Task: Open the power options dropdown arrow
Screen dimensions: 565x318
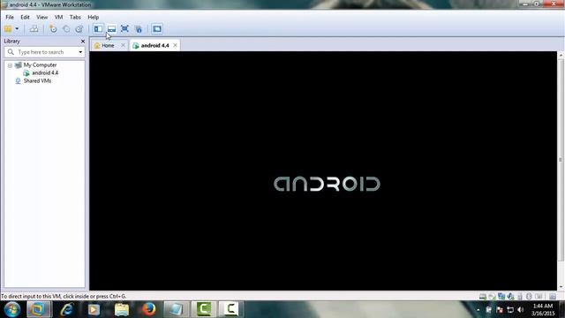Action: click(x=17, y=29)
